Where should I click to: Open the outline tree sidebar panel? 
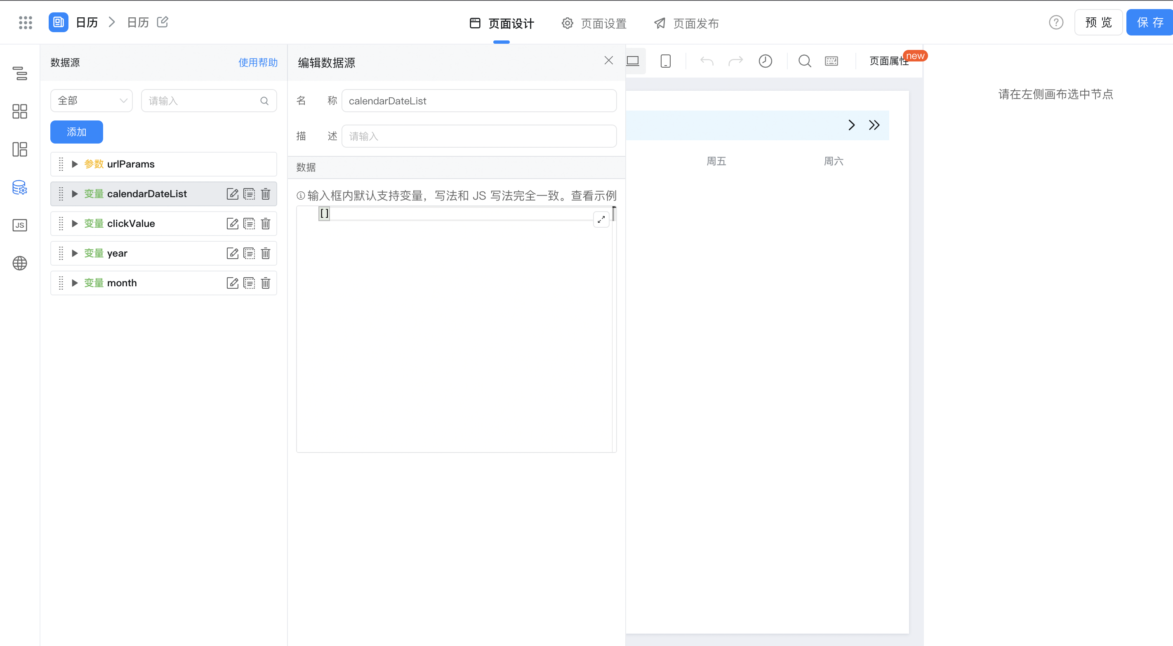(19, 73)
